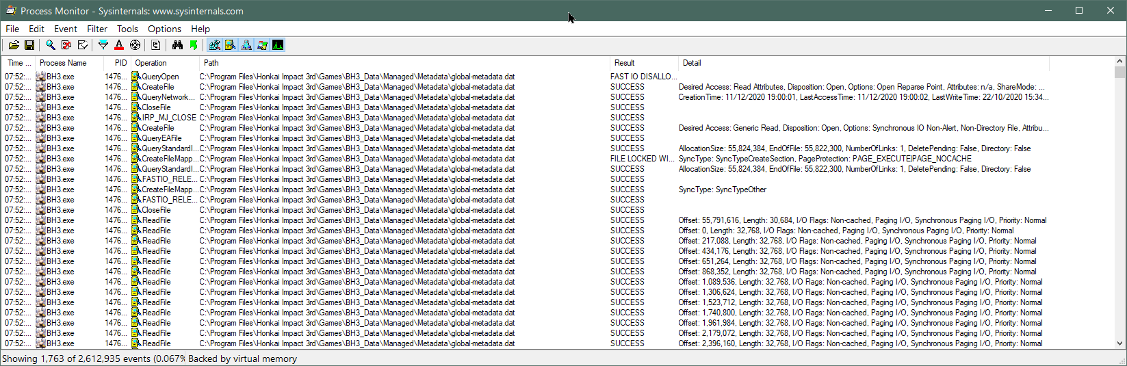Select the ReadFile row with Offset 1,961,984
Viewport: 1127px width, 366px height.
coord(526,323)
